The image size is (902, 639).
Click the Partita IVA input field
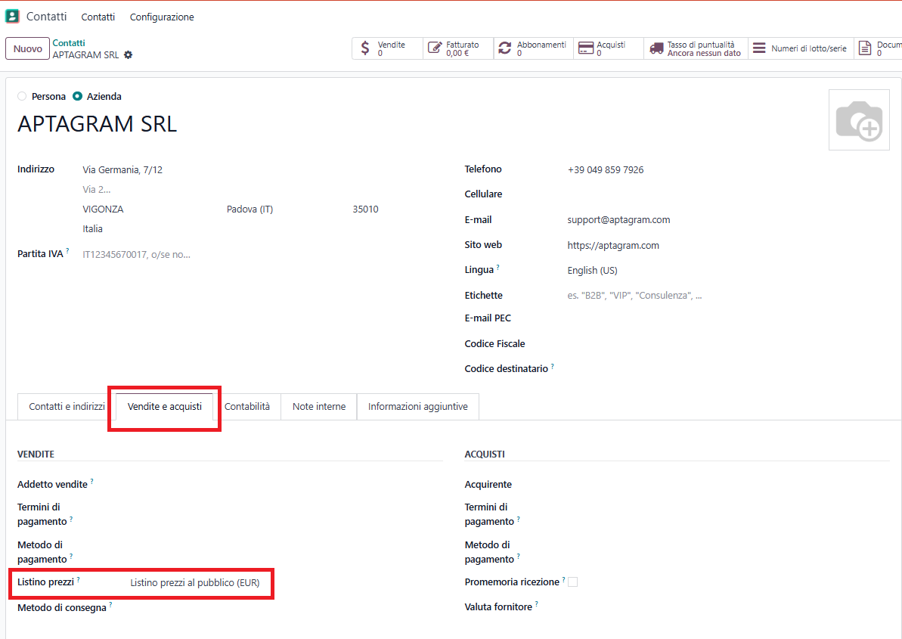point(262,255)
